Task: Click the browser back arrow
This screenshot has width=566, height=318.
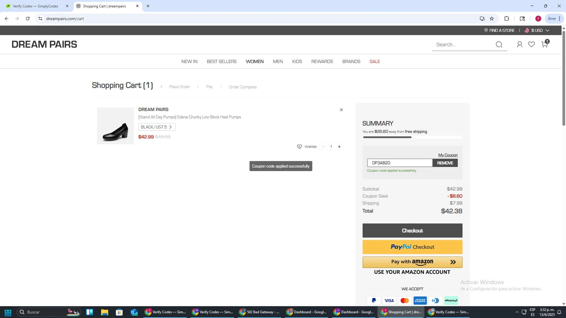Action: 6,18
